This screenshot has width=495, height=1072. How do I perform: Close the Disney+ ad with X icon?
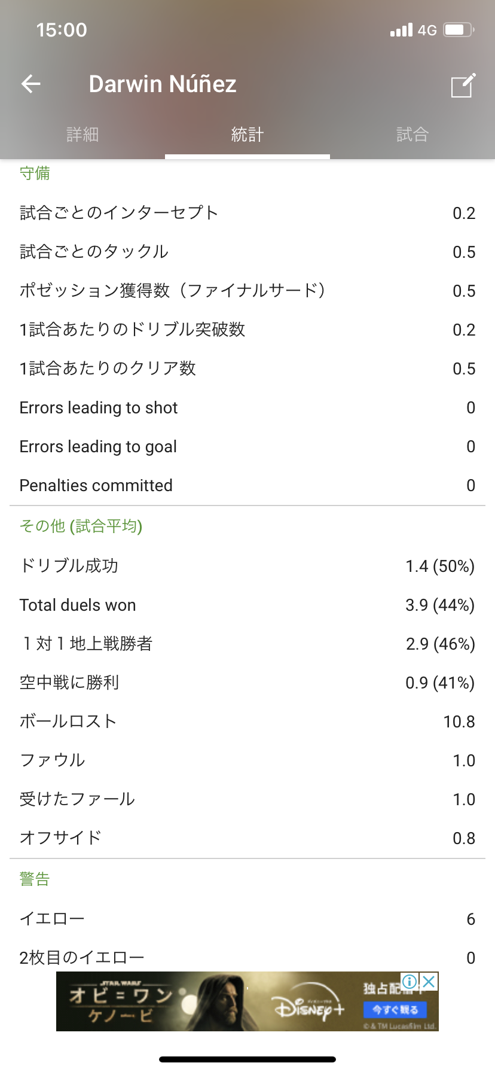click(429, 982)
